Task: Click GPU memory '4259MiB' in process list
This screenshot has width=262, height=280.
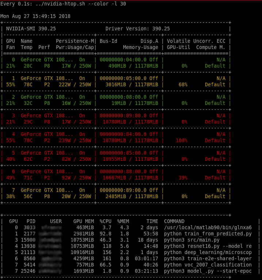Action: click(84, 259)
